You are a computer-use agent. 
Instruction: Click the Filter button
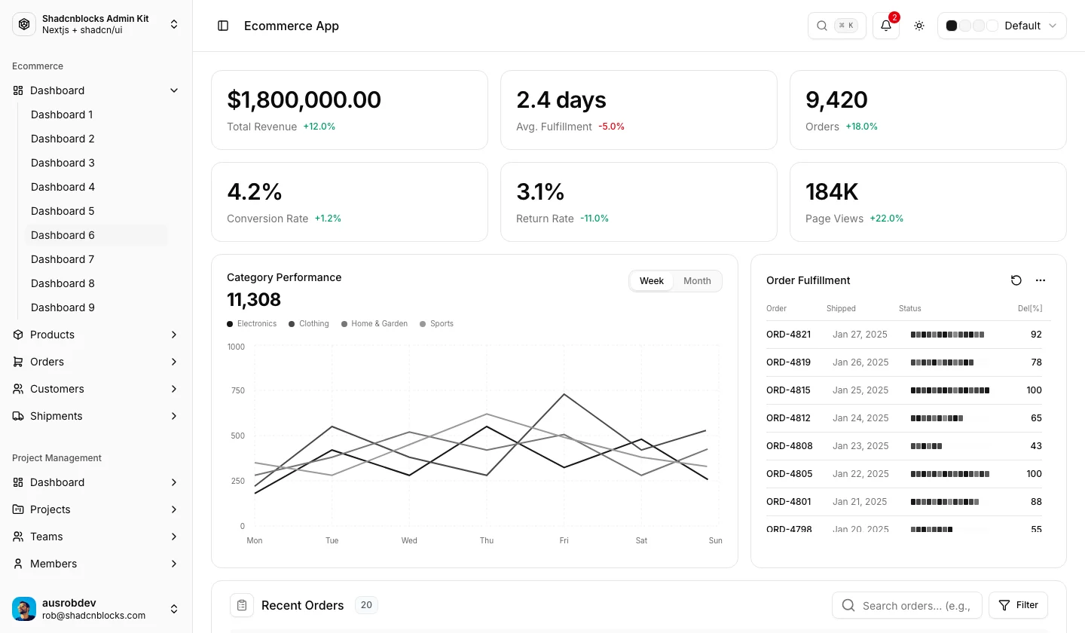(x=1018, y=605)
